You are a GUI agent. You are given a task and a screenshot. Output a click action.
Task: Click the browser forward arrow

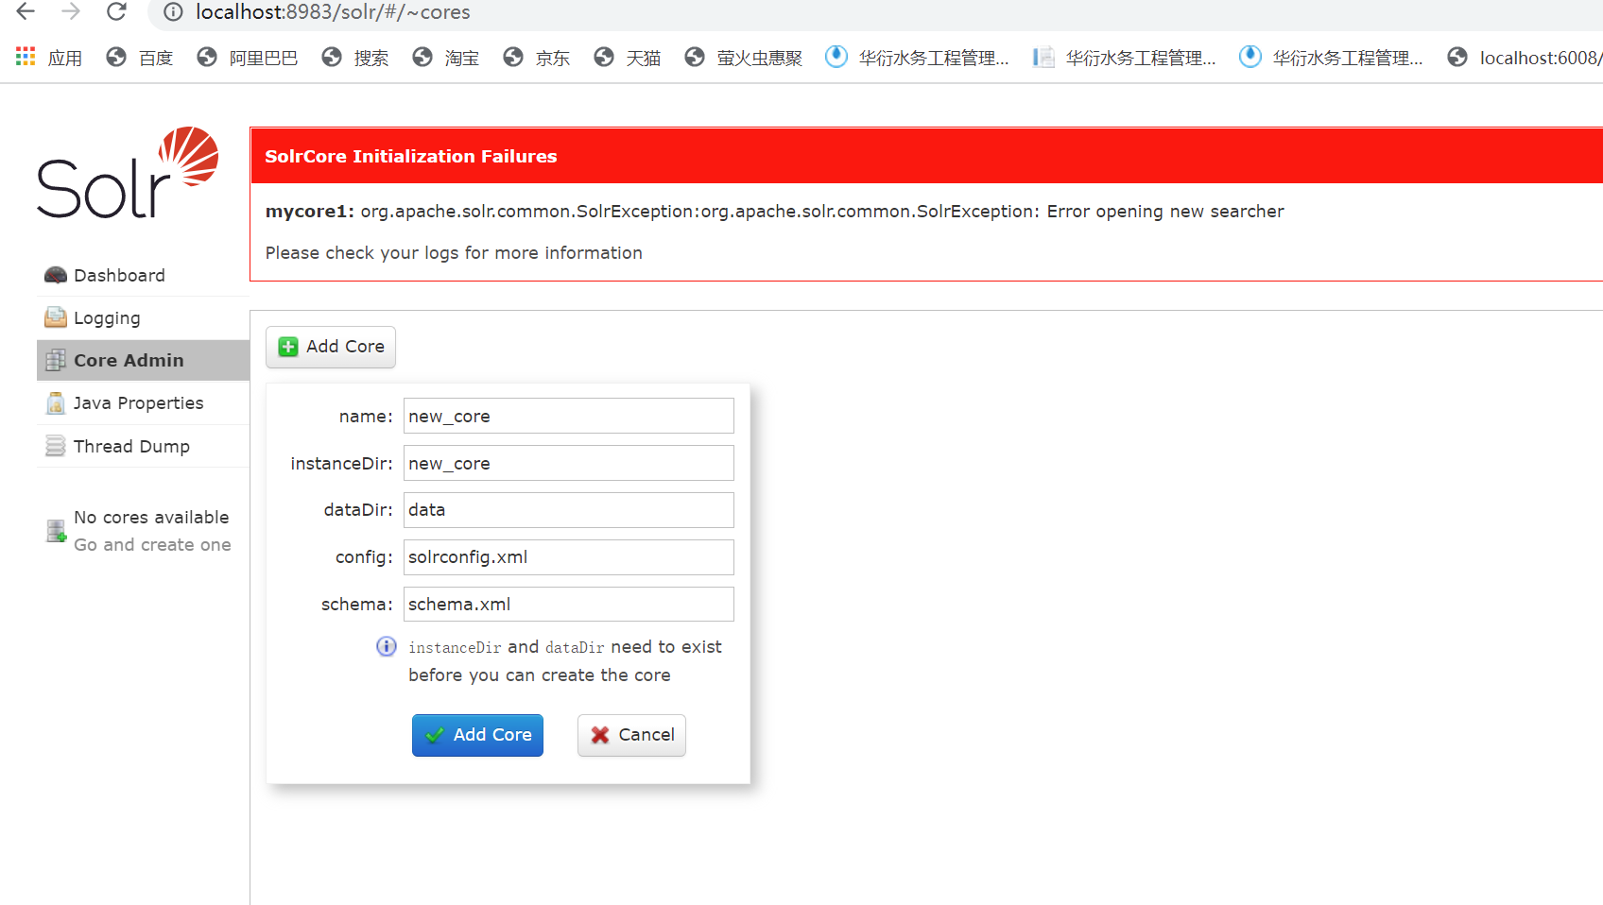(x=71, y=11)
